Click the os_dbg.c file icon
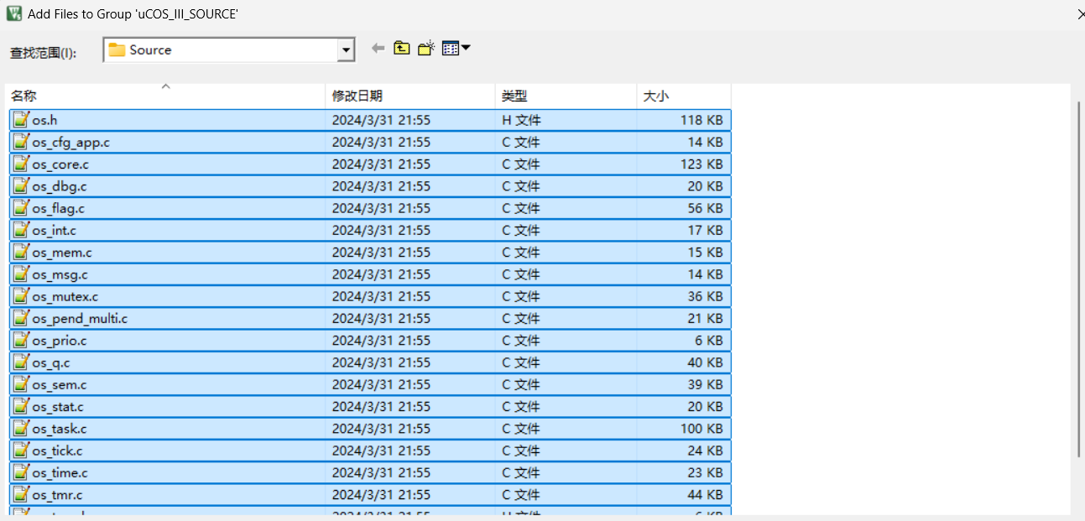Screen dimensions: 1085x521 point(21,185)
